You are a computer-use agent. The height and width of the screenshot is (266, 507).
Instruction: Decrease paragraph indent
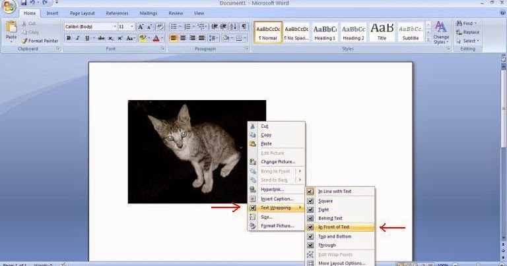214,27
